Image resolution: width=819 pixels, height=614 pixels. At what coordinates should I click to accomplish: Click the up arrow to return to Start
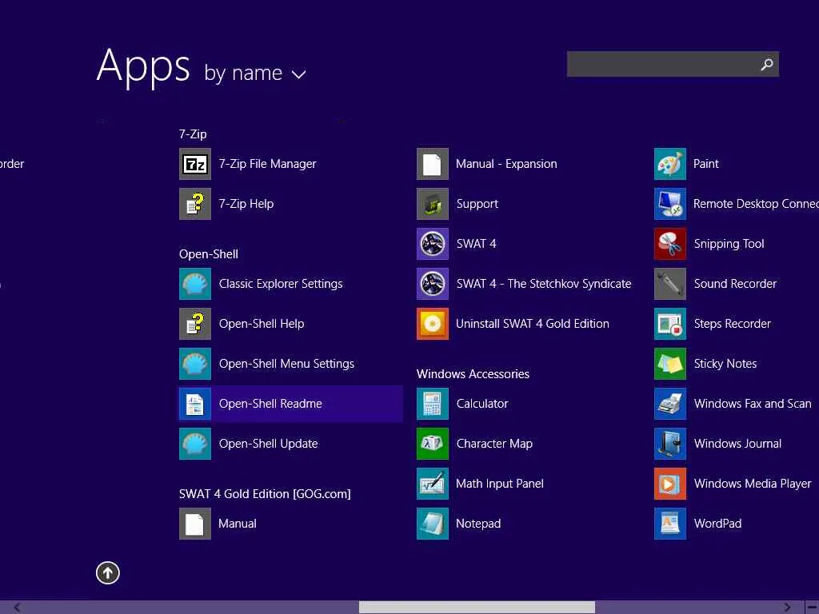[x=108, y=572]
